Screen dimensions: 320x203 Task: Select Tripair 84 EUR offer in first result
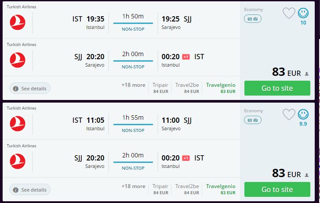(160, 88)
